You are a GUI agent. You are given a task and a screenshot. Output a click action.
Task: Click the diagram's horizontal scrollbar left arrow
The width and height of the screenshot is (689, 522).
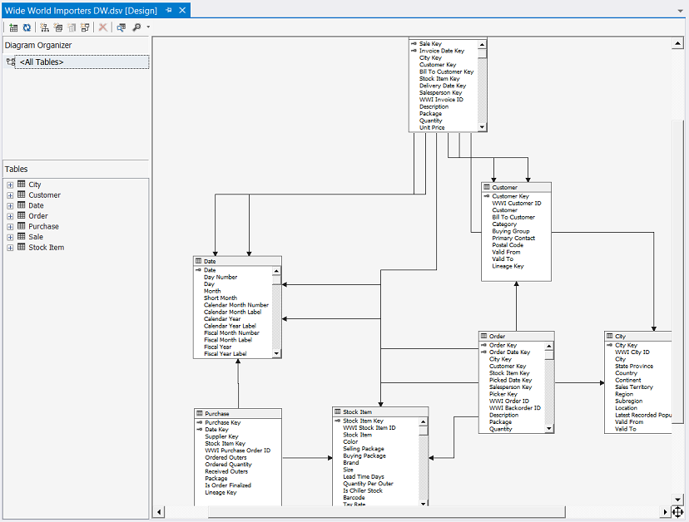click(159, 511)
